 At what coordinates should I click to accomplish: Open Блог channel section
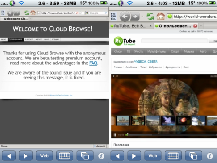point(186,67)
